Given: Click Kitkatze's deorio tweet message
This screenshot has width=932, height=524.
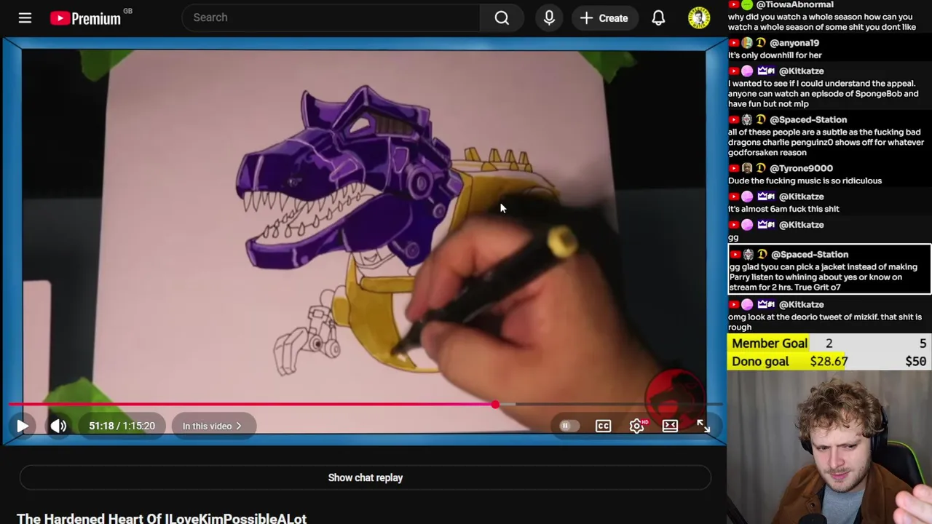Looking at the screenshot, I should click(825, 322).
